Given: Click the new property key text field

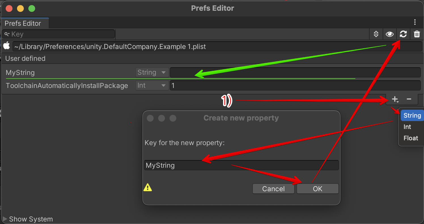Looking at the screenshot, I should pos(241,165).
